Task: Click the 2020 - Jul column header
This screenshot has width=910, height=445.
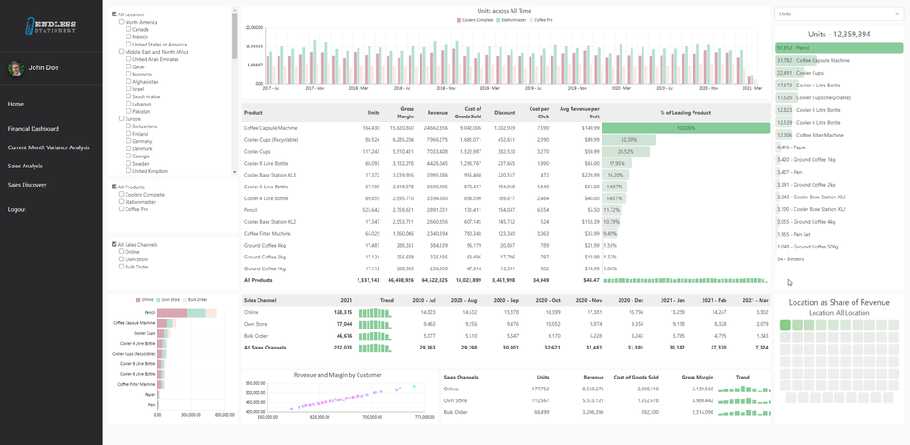Action: coord(424,300)
